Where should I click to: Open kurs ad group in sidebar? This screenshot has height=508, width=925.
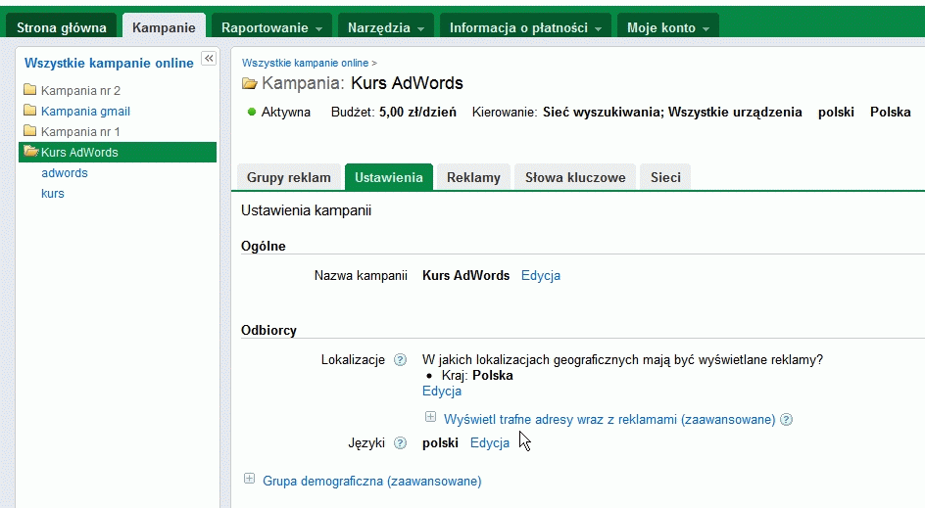pyautogui.click(x=53, y=193)
